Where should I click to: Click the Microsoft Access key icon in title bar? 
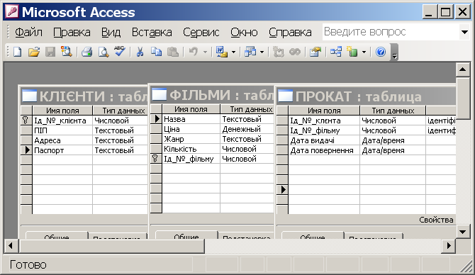[12, 12]
